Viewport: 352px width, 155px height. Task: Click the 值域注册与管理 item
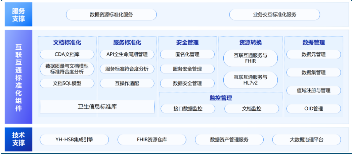(x=313, y=90)
